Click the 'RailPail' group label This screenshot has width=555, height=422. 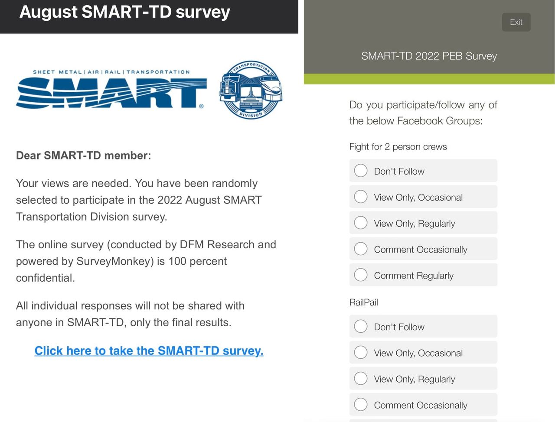[364, 302]
